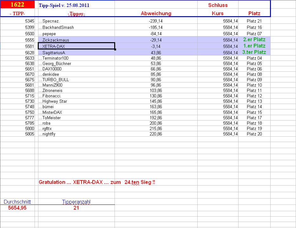Select the Durchschnitt label cell
Viewport: 296px width, 228px height.
pyautogui.click(x=17, y=202)
